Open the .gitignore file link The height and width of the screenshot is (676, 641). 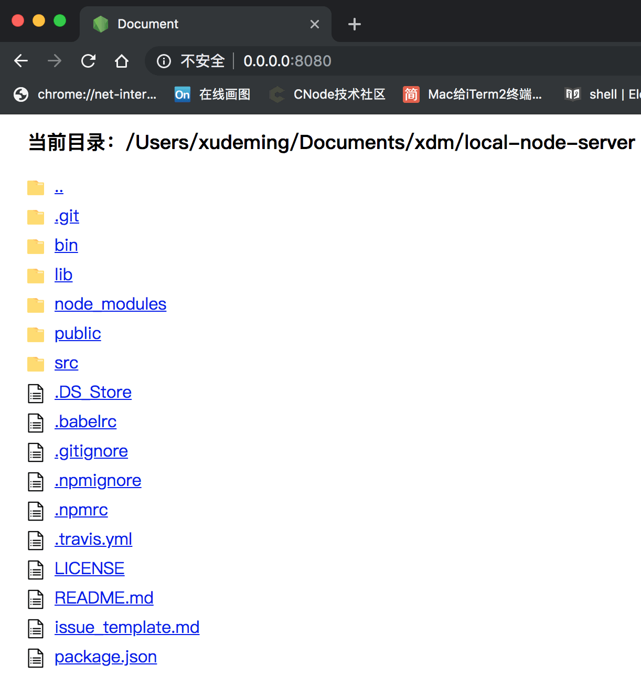coord(91,451)
